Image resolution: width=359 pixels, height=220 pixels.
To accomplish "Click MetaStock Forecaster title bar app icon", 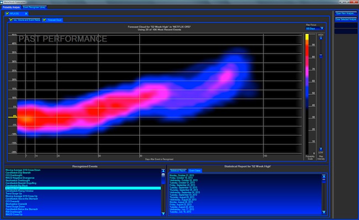I will [2, 2].
